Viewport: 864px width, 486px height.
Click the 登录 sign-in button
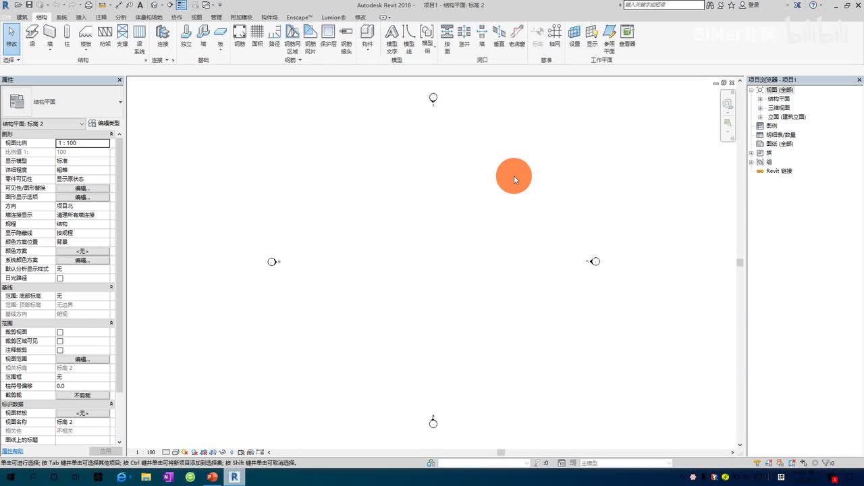click(x=749, y=5)
